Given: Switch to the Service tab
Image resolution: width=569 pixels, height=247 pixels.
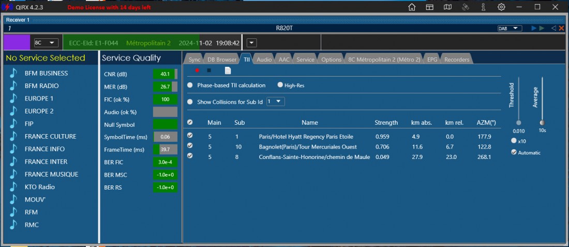Looking at the screenshot, I should tap(305, 60).
